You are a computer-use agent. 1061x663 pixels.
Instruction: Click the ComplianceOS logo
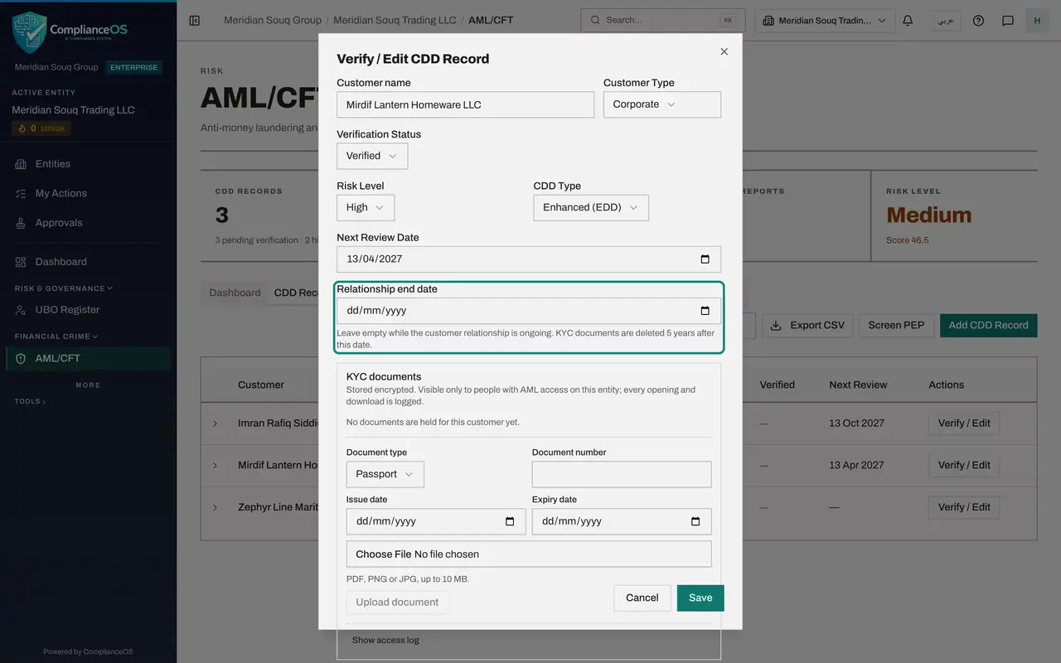point(70,31)
